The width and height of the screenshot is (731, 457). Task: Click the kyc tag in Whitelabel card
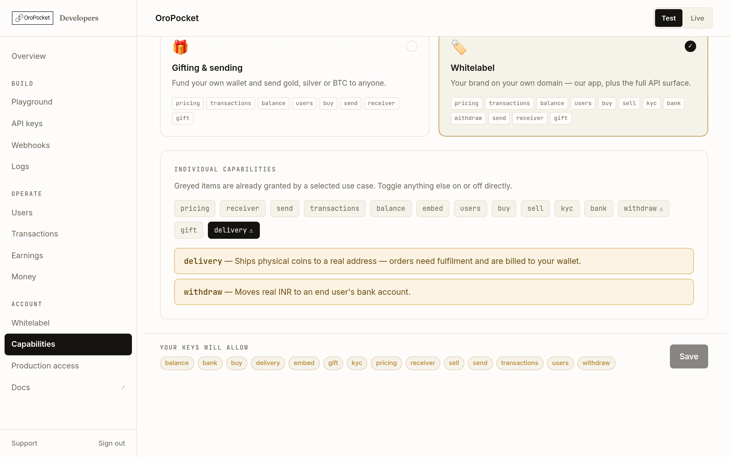(x=651, y=103)
